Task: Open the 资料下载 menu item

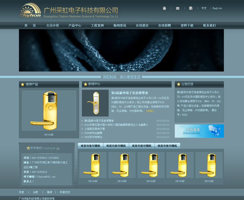Action: 187,25
